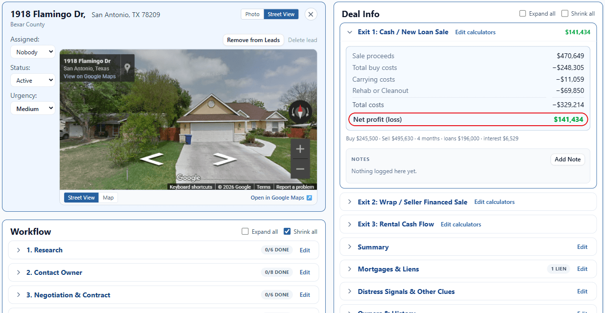The image size is (605, 313).
Task: Zoom out Street View with minus icon
Action: click(300, 169)
